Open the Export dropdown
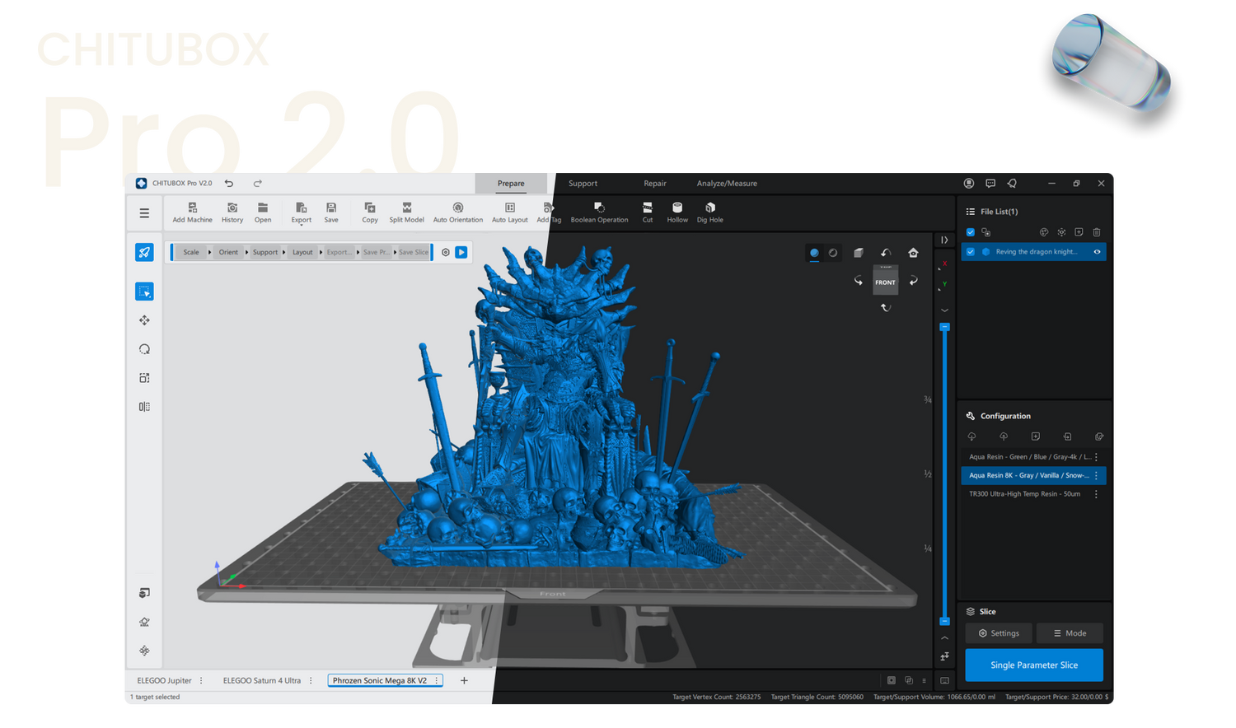Image resolution: width=1236 pixels, height=728 pixels. [301, 212]
